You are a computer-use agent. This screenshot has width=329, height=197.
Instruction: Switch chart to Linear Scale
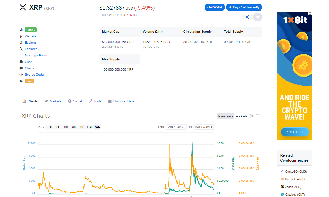pyautogui.click(x=225, y=116)
